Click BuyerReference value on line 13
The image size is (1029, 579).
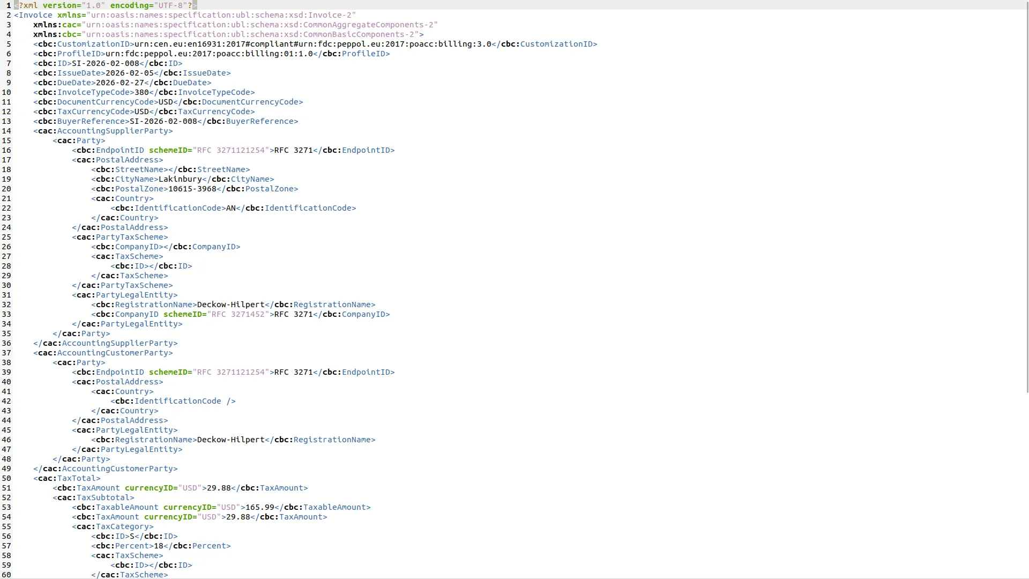tap(163, 121)
